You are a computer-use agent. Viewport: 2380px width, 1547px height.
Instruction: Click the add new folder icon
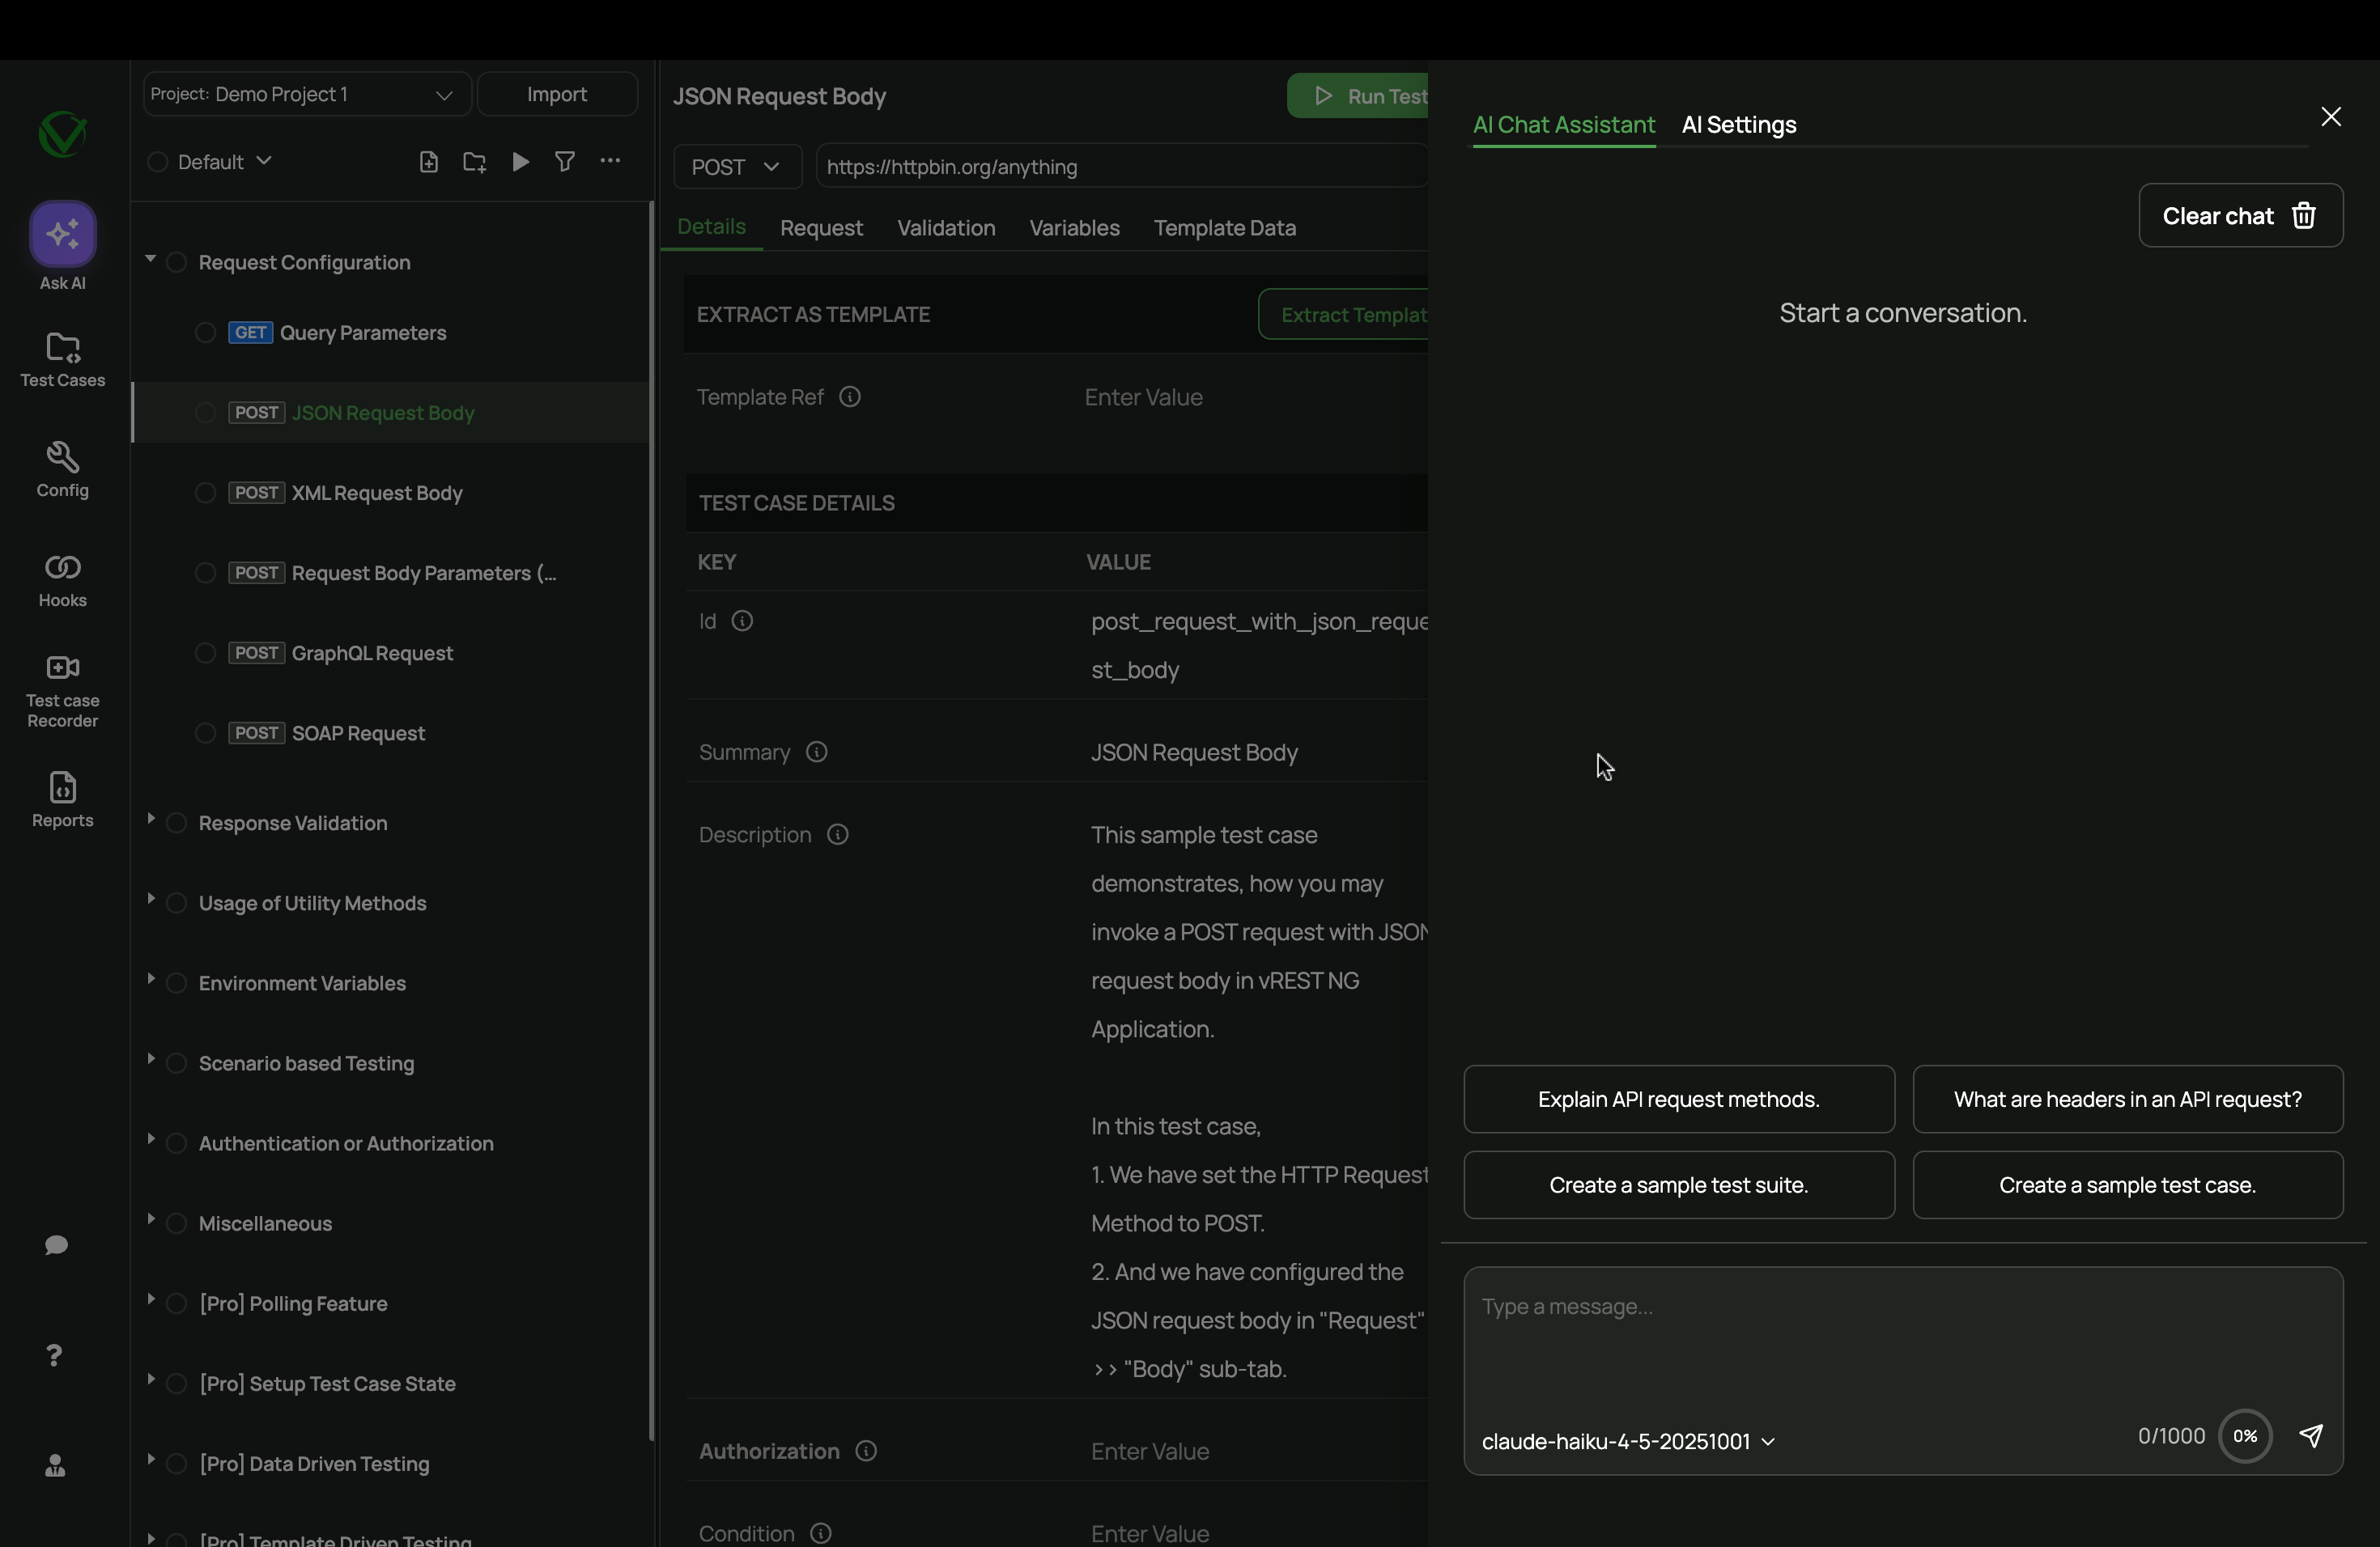(475, 162)
